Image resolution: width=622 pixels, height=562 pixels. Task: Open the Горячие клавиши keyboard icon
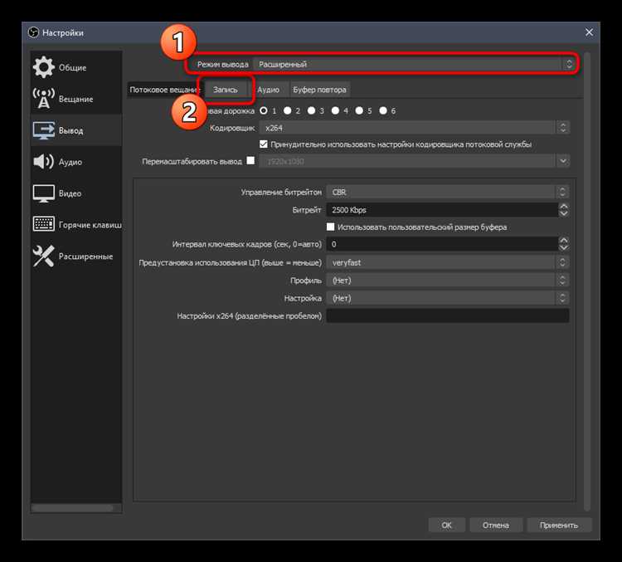pyautogui.click(x=44, y=224)
